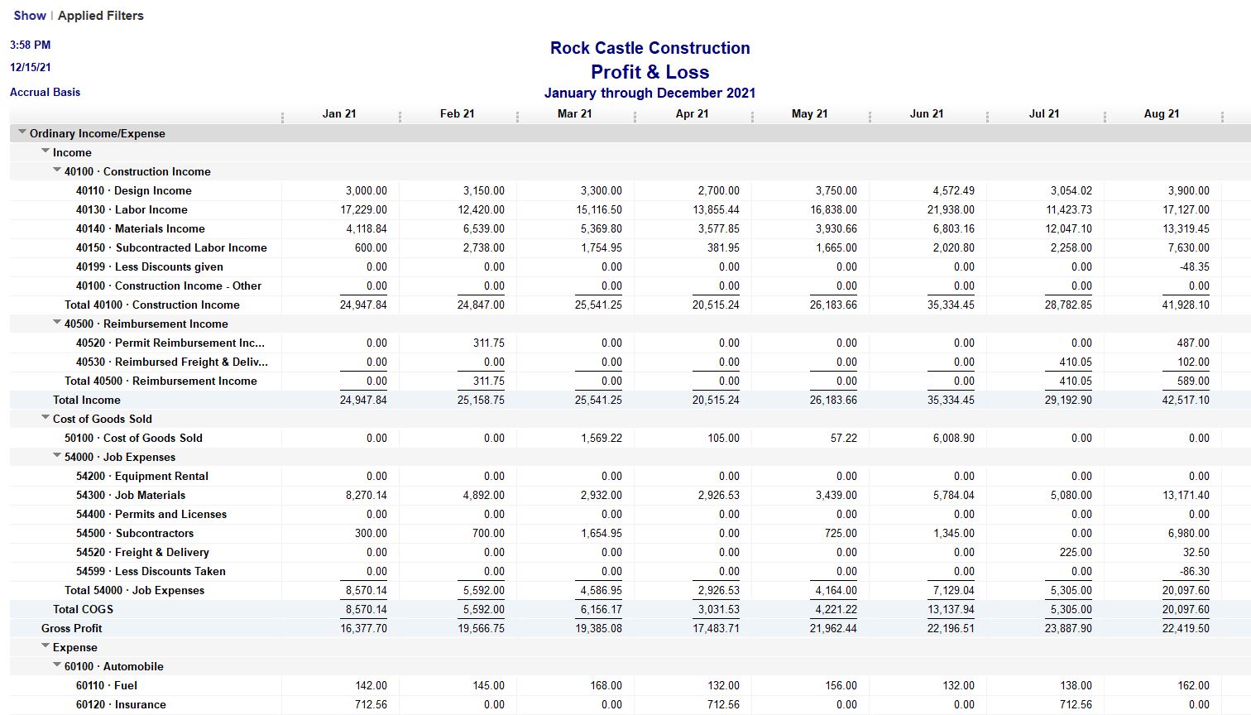Viewport: 1251px width, 715px height.
Task: Click Aug Subcontractors value 6,980.00
Action: point(1189,533)
